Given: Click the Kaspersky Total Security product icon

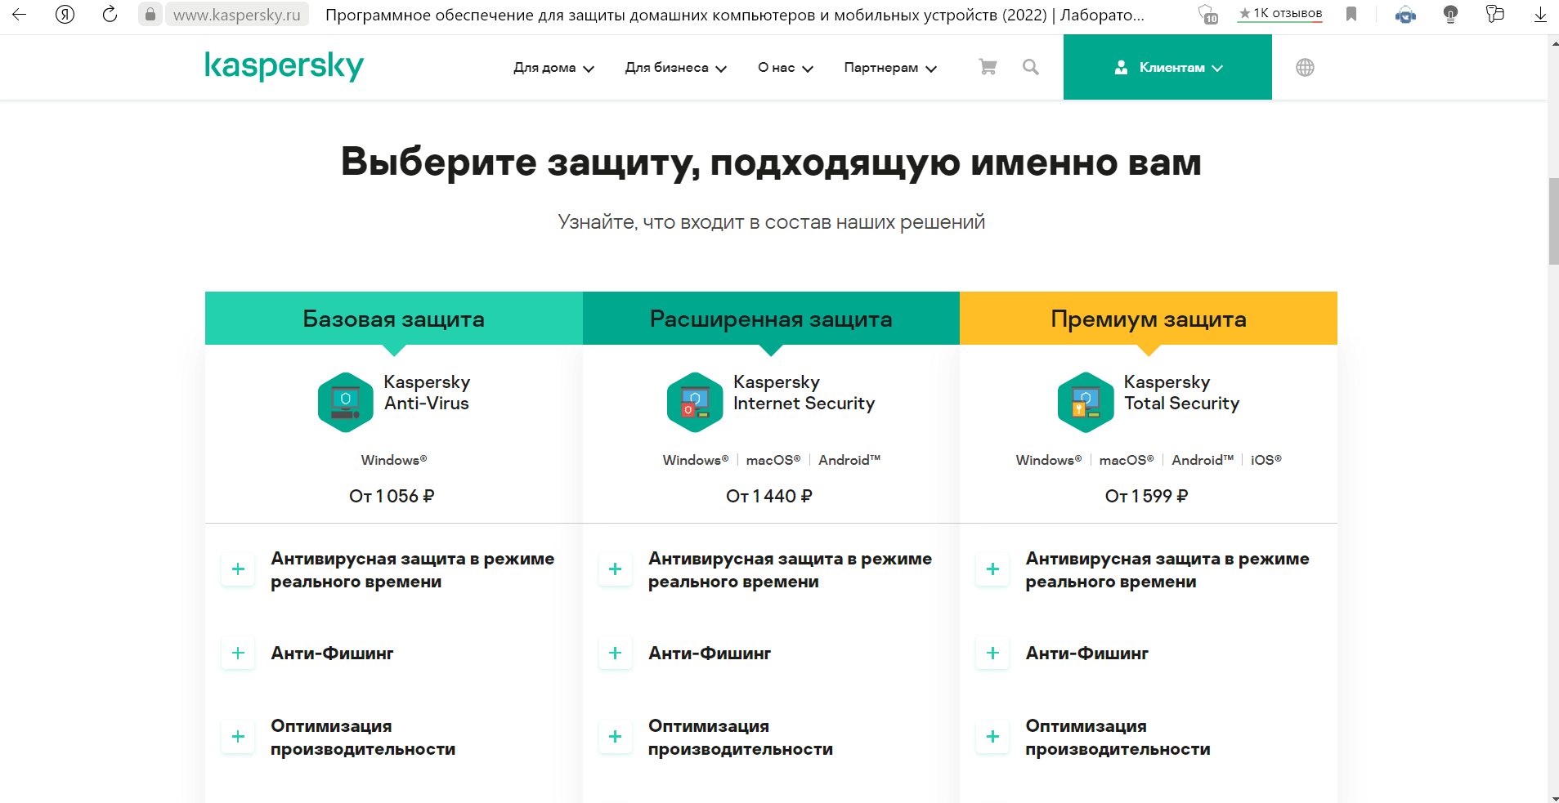Looking at the screenshot, I should tap(1086, 402).
